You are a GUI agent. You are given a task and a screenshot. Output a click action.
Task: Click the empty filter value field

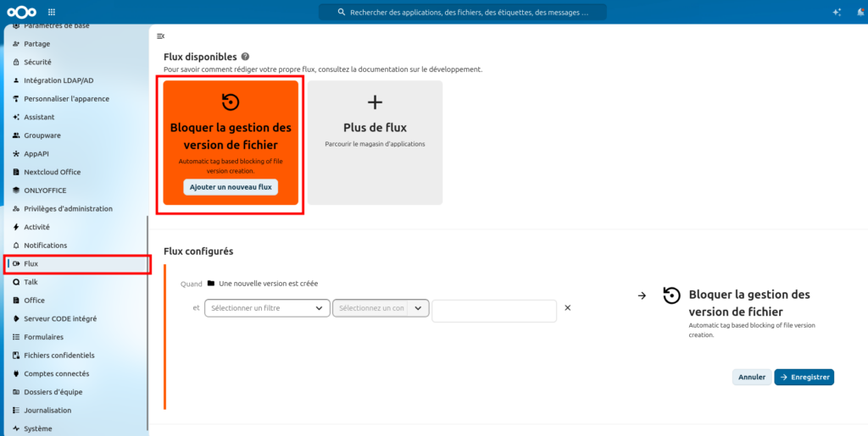[x=494, y=311]
